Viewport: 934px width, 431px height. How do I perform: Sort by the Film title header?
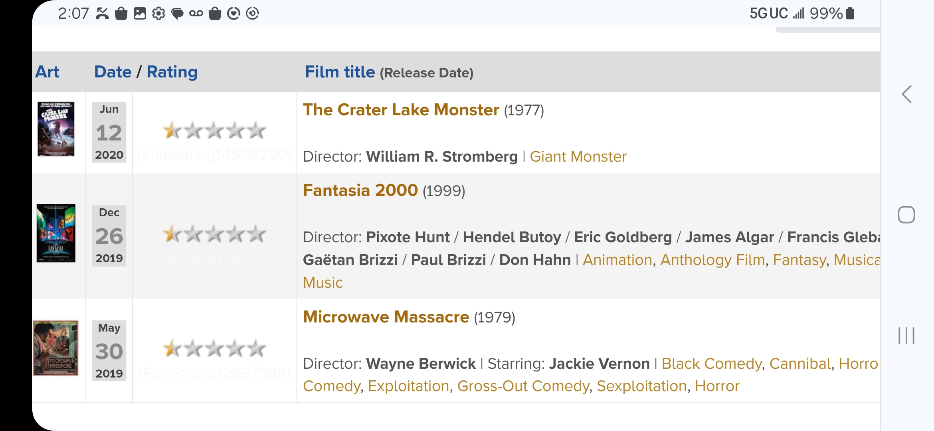[x=340, y=72]
